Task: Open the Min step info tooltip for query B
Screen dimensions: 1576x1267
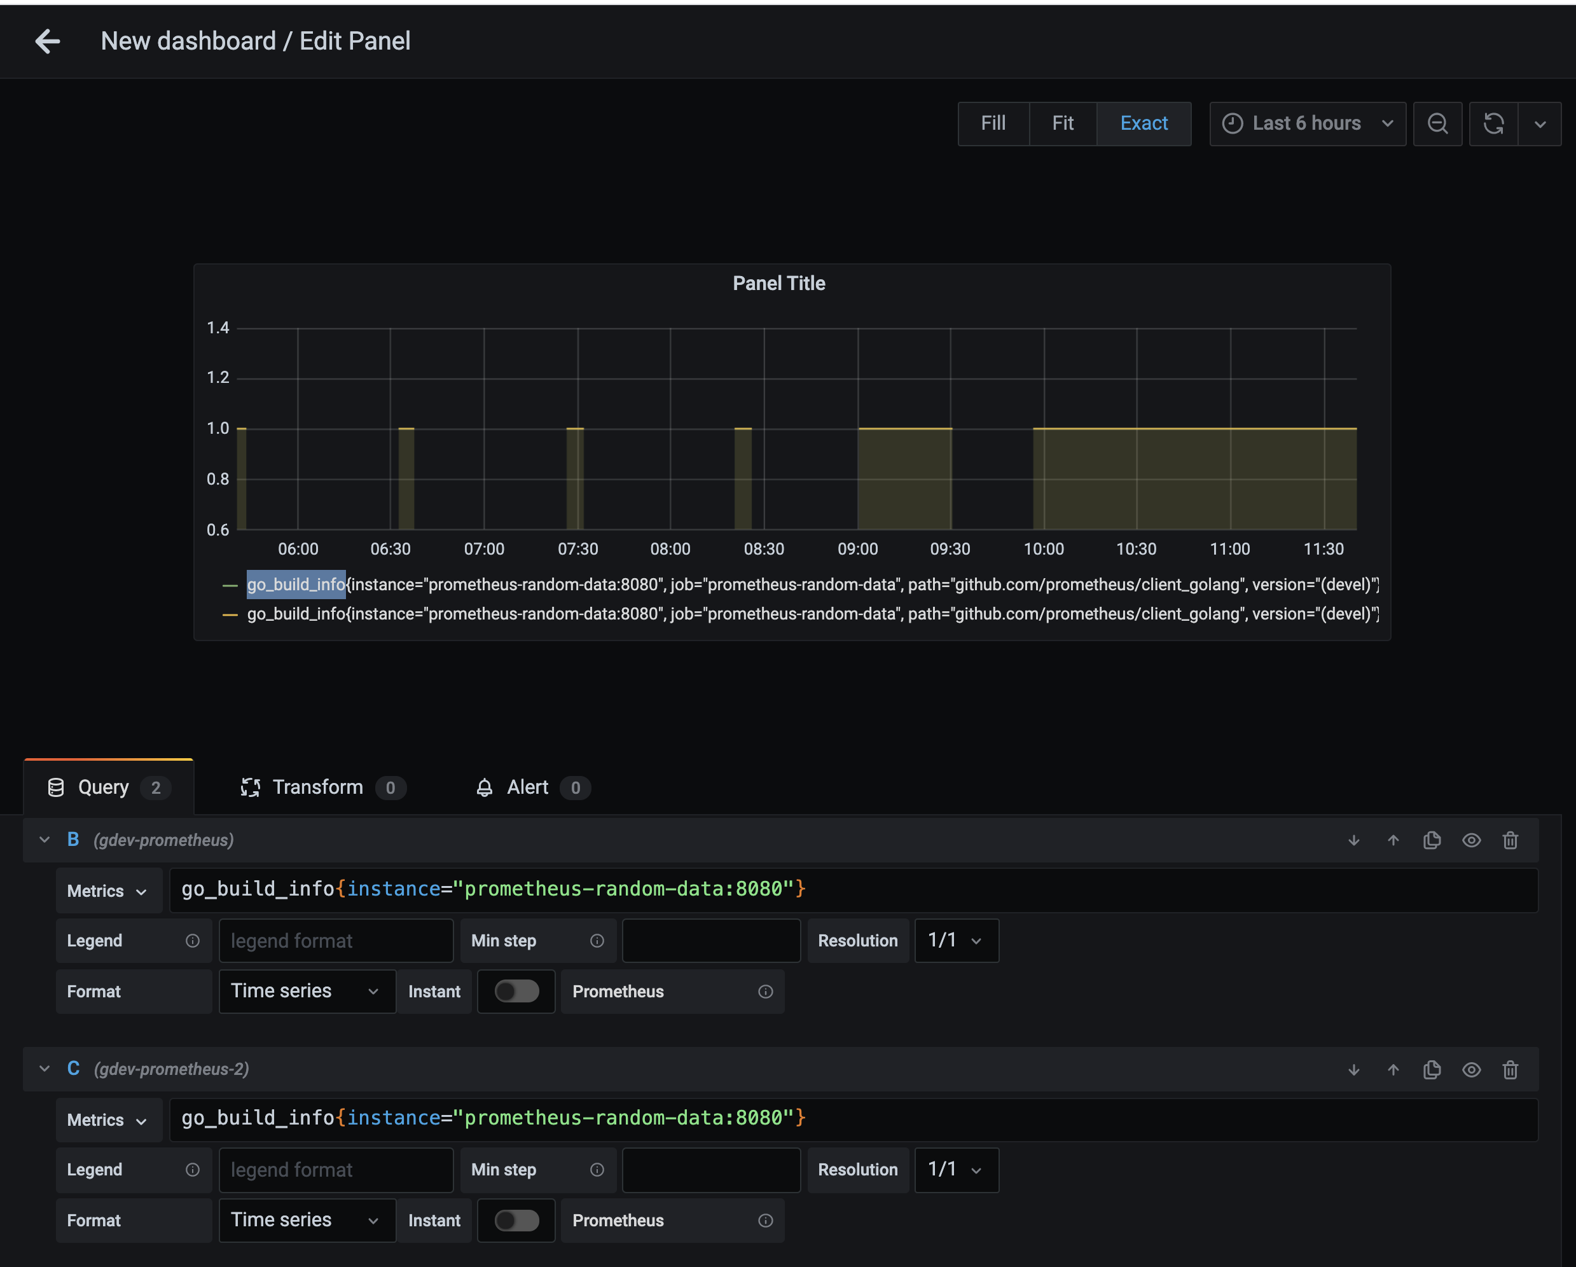Action: pos(597,940)
